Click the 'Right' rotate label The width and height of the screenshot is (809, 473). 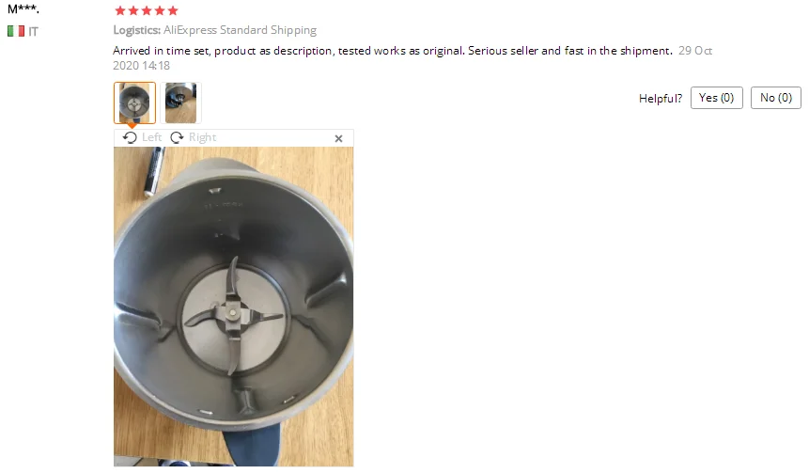[x=202, y=137]
